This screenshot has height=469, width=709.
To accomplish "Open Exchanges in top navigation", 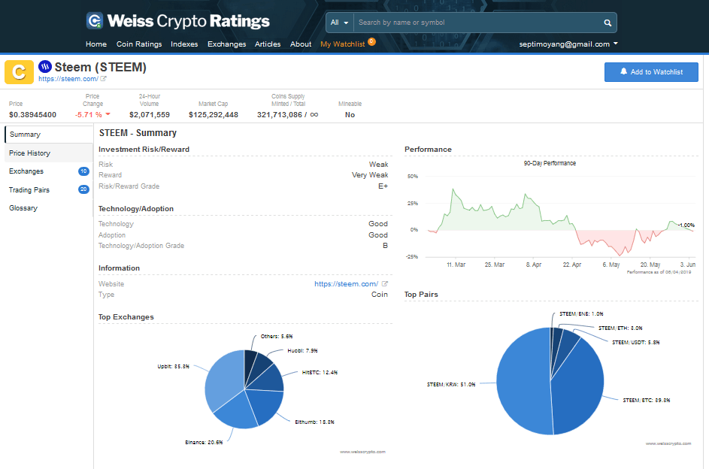I will tap(226, 44).
